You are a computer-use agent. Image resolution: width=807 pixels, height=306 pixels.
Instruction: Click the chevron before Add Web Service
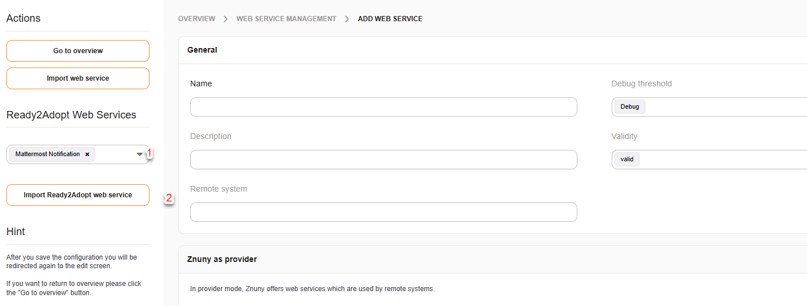347,19
